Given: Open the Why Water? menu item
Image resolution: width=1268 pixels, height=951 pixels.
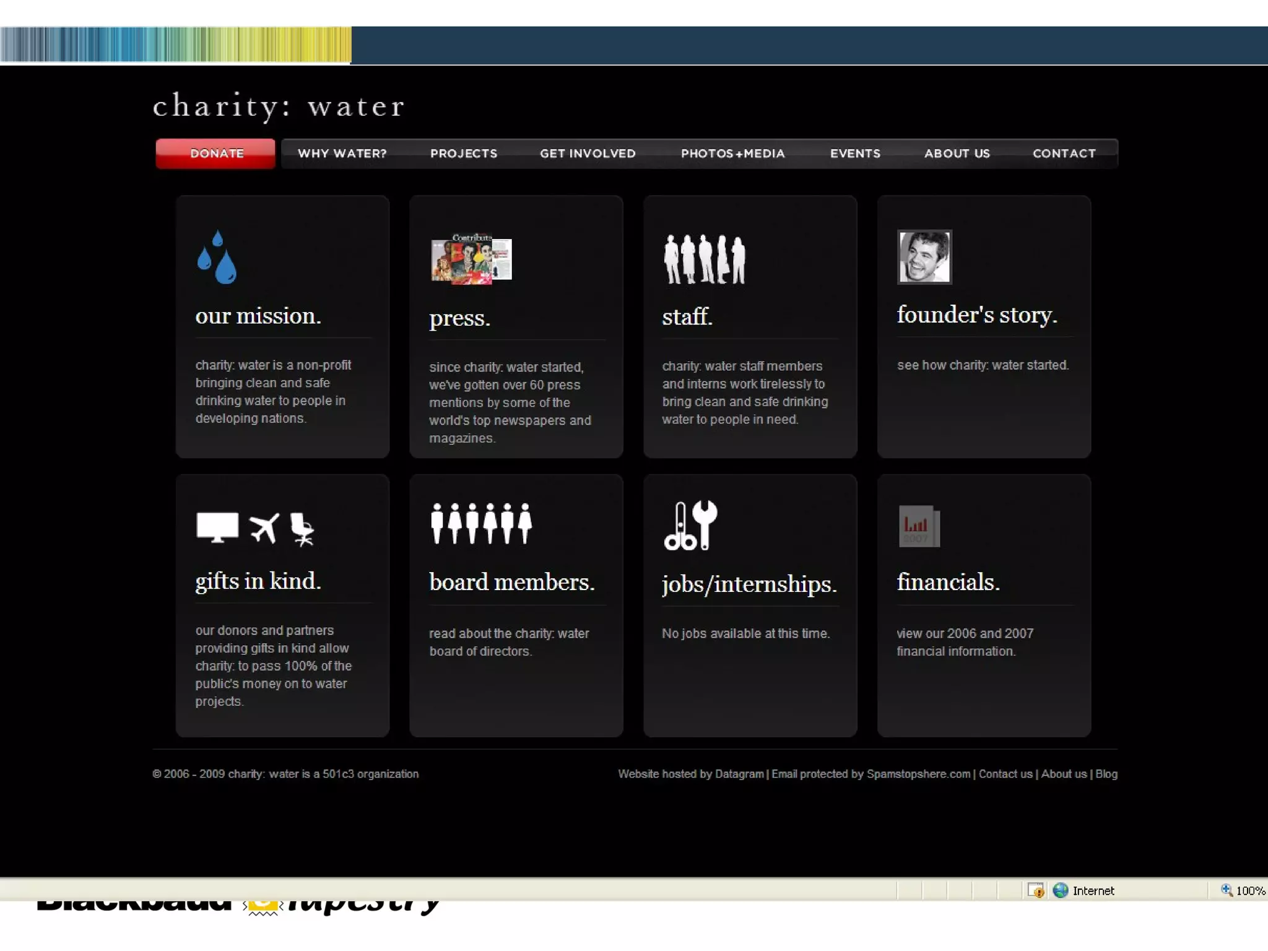Looking at the screenshot, I should (x=342, y=154).
